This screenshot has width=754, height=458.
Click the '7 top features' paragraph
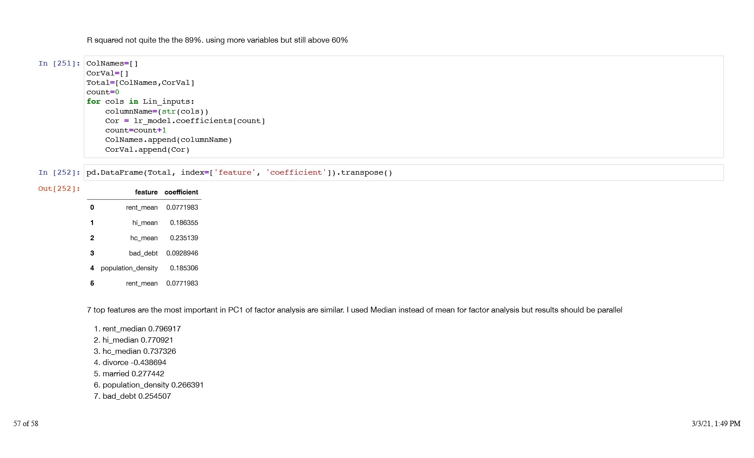(354, 310)
